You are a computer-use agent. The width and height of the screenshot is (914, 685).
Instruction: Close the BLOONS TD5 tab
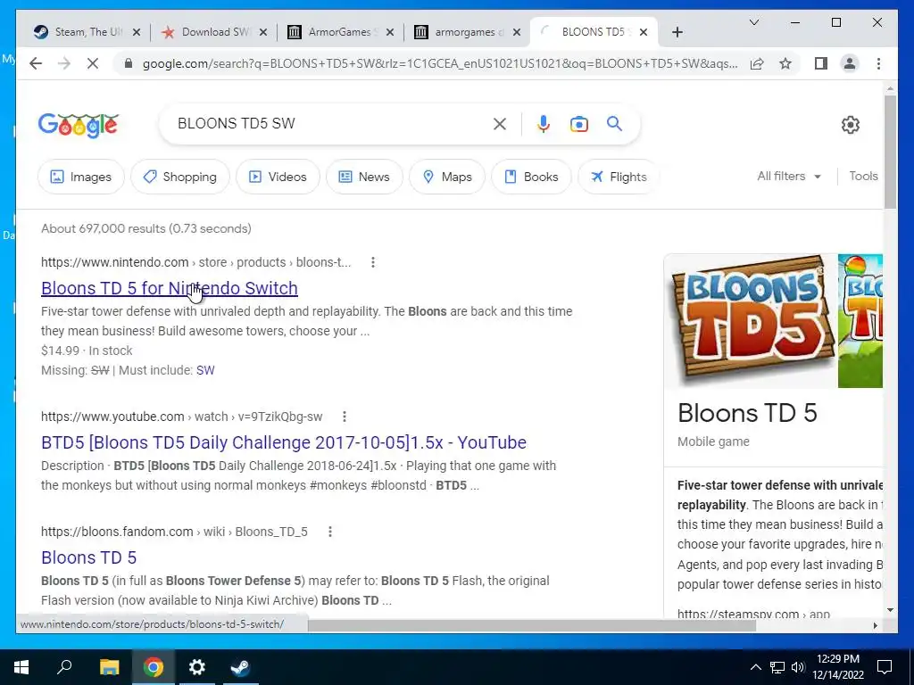[644, 32]
